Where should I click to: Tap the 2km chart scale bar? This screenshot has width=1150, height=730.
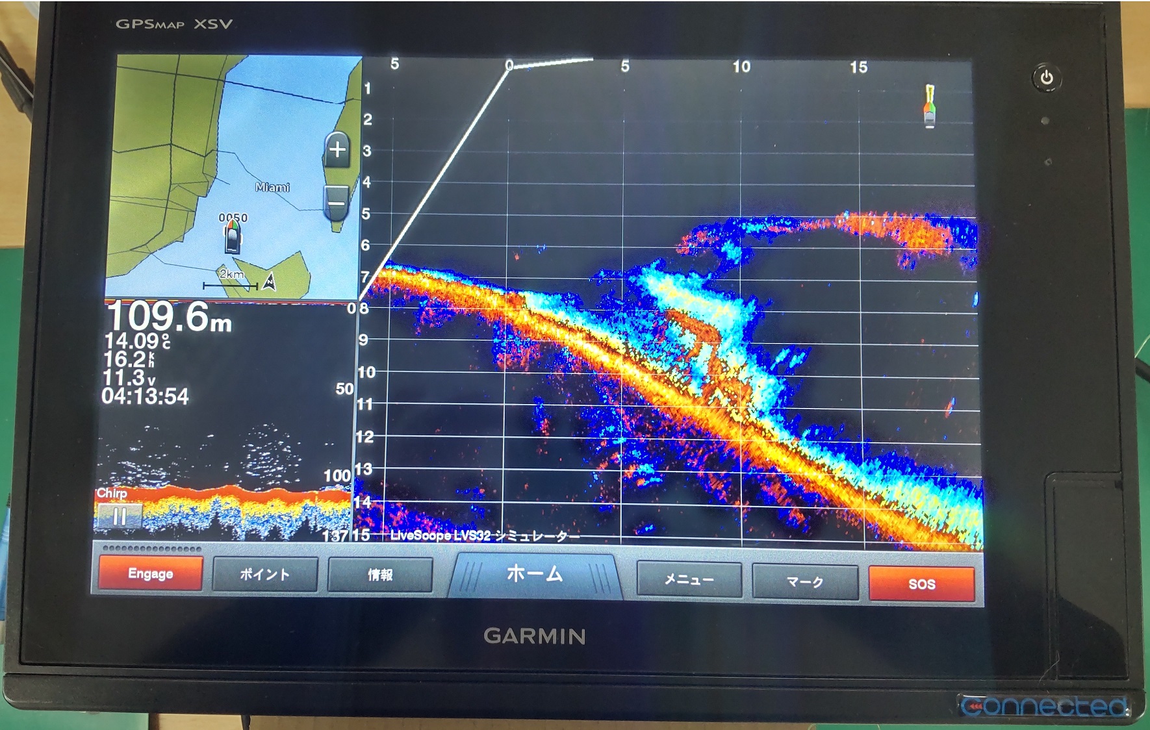(231, 279)
